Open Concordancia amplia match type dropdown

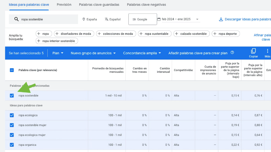tap(142, 53)
